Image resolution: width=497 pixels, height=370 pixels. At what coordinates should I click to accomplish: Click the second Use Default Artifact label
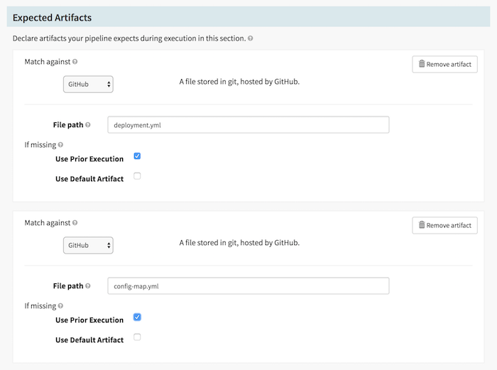point(89,340)
